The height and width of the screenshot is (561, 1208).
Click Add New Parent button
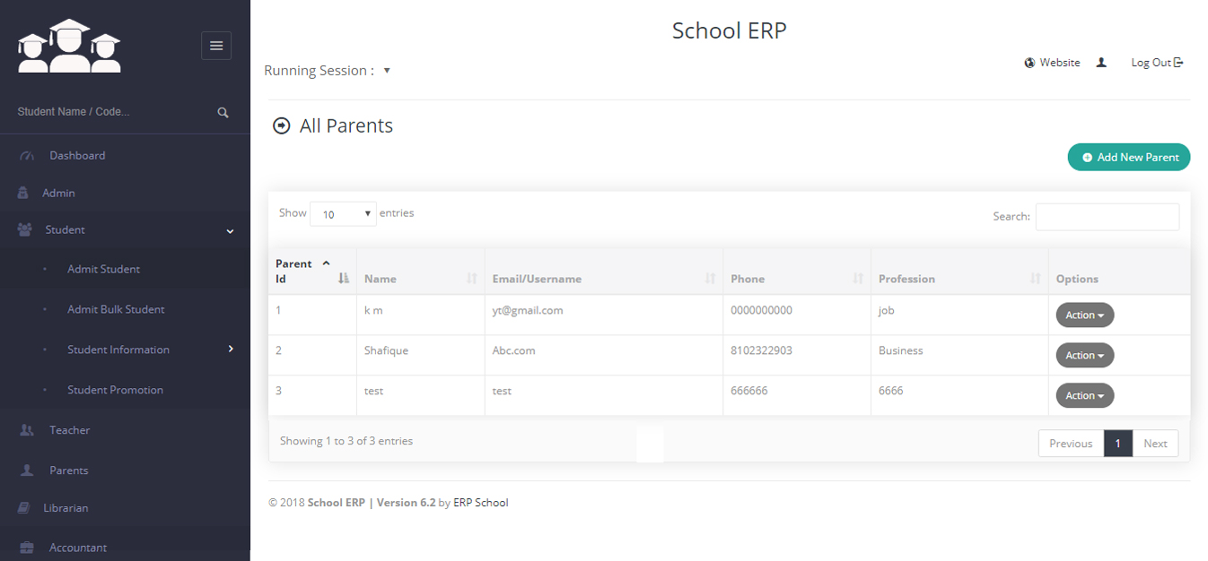pos(1128,158)
